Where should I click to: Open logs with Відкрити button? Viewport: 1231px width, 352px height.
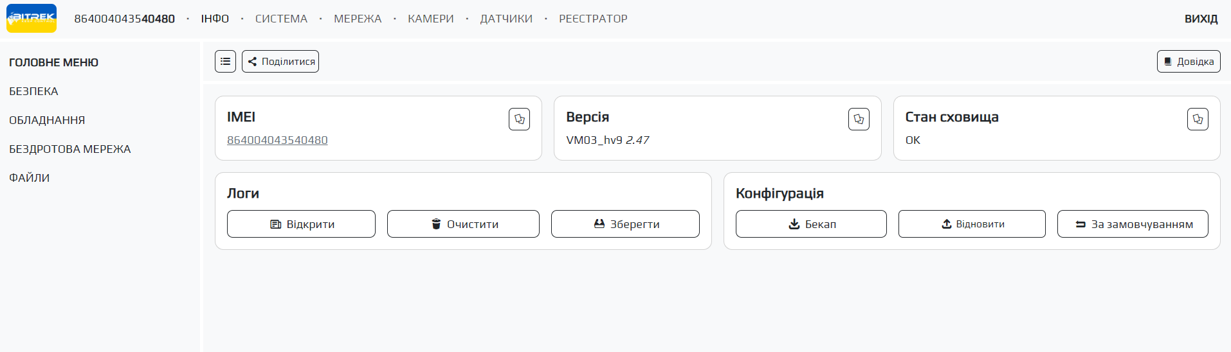point(301,224)
